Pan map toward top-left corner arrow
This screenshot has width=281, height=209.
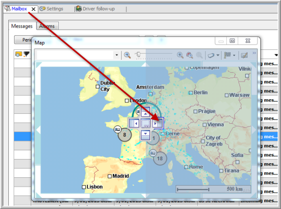[x=39, y=64]
